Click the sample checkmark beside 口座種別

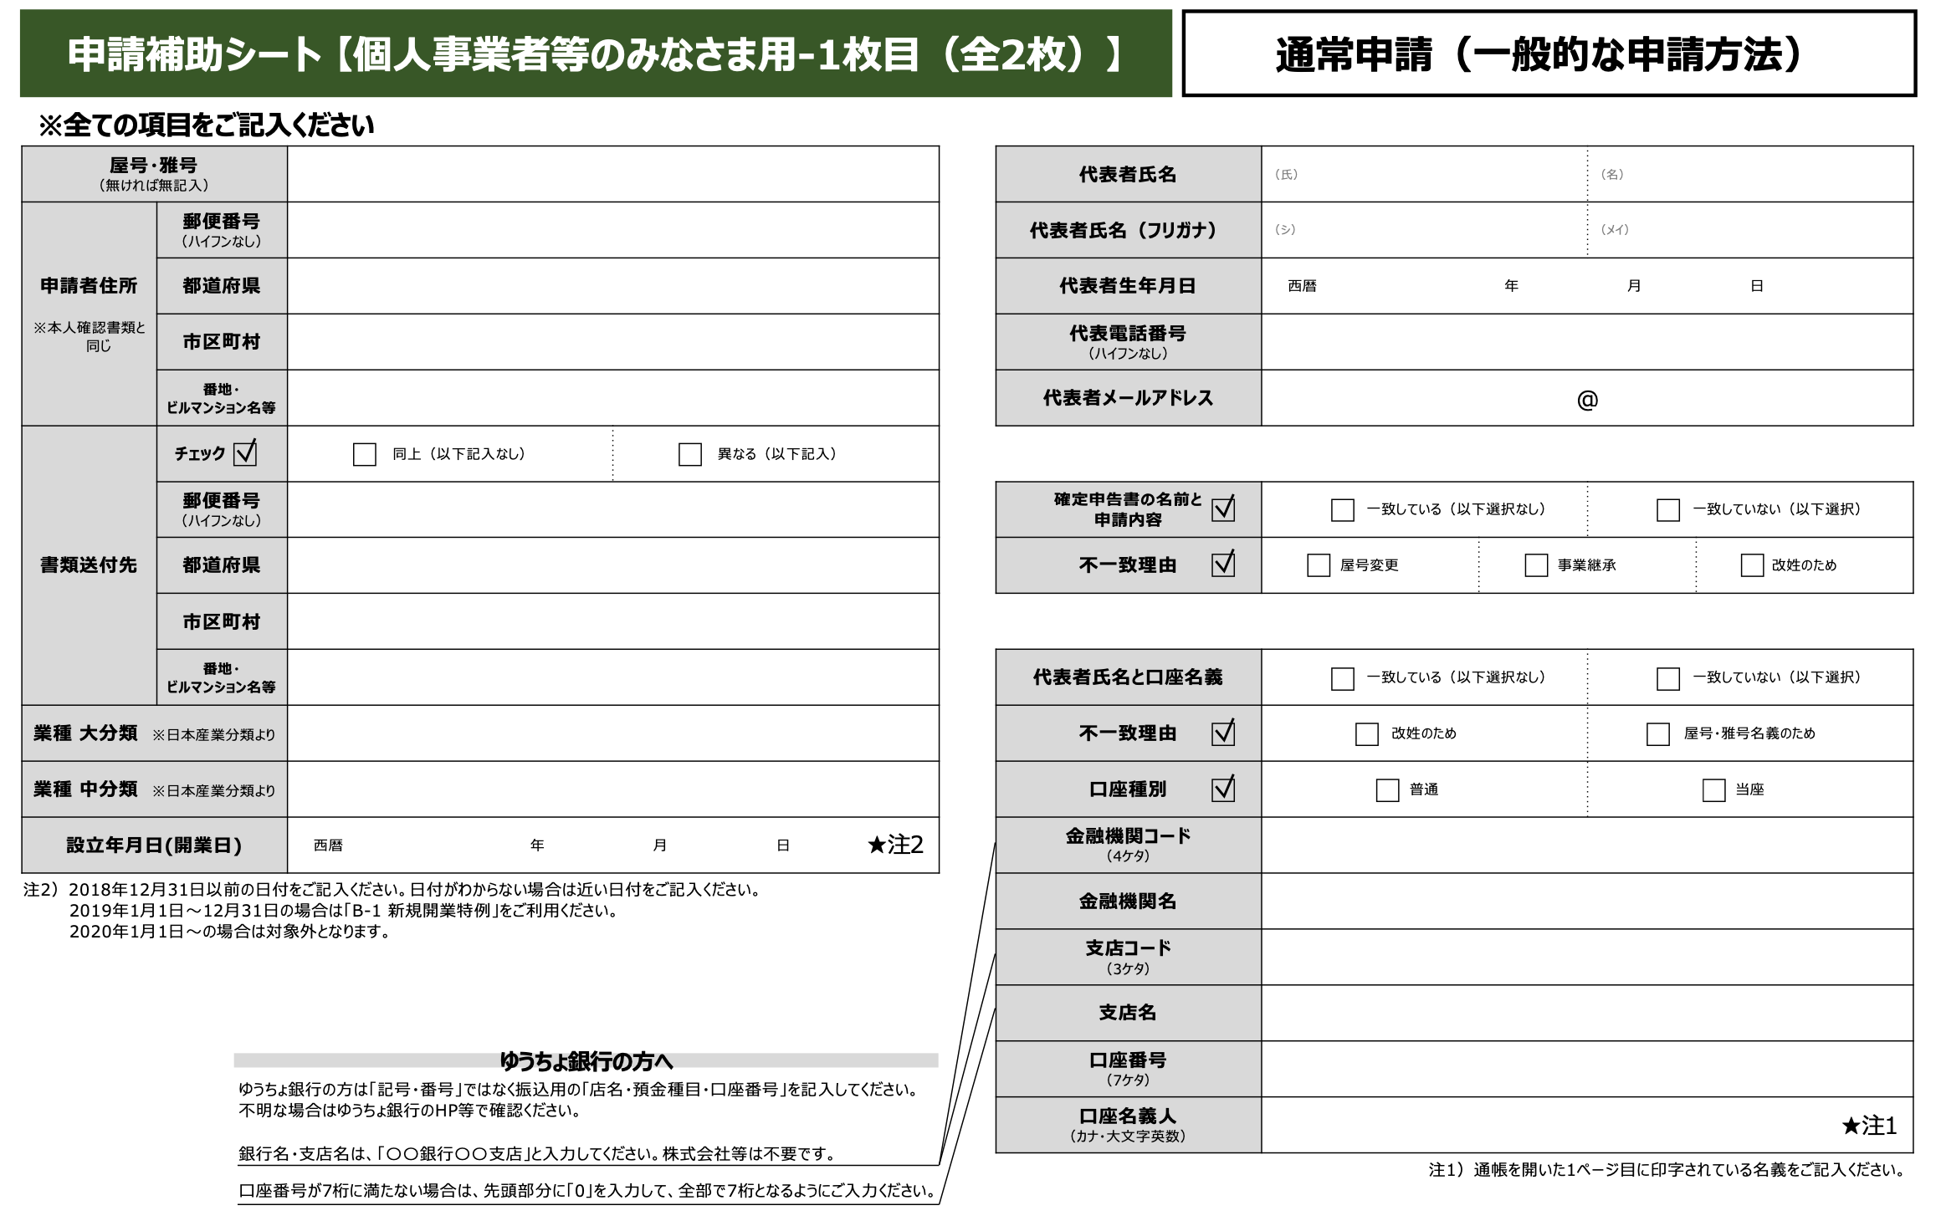[1223, 788]
